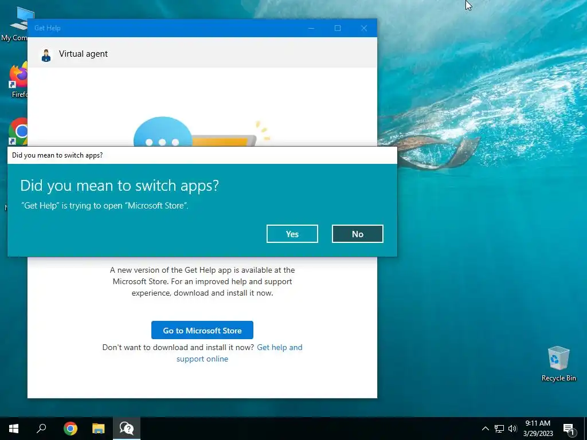Close the Get Help window
Viewport: 587px width, 440px height.
tap(364, 28)
